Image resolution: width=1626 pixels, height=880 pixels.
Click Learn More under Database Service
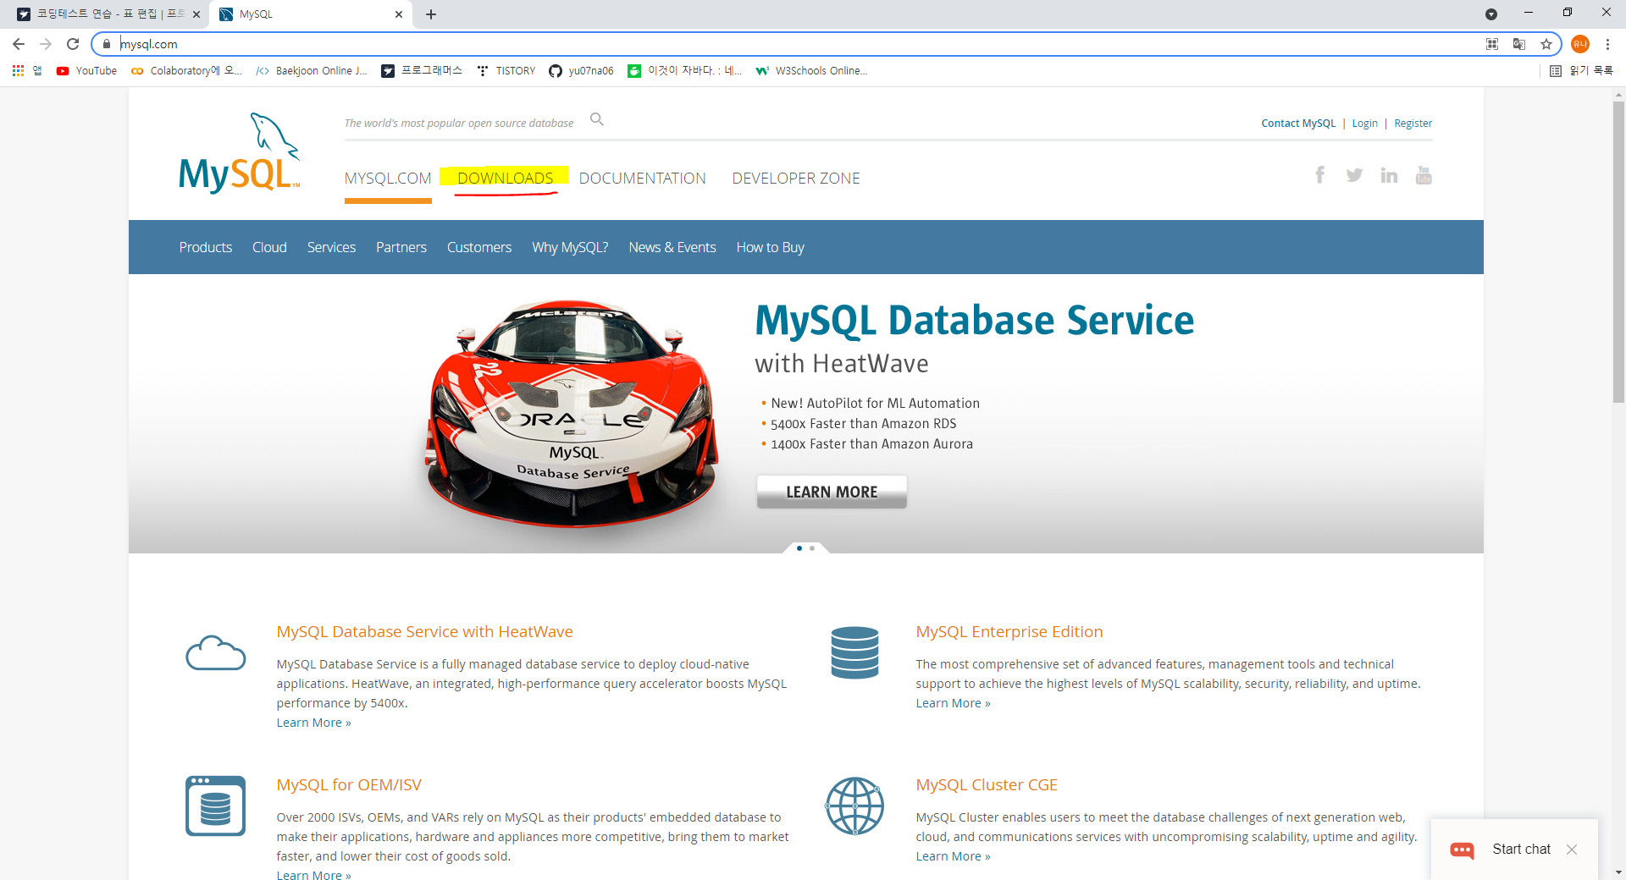coord(313,723)
